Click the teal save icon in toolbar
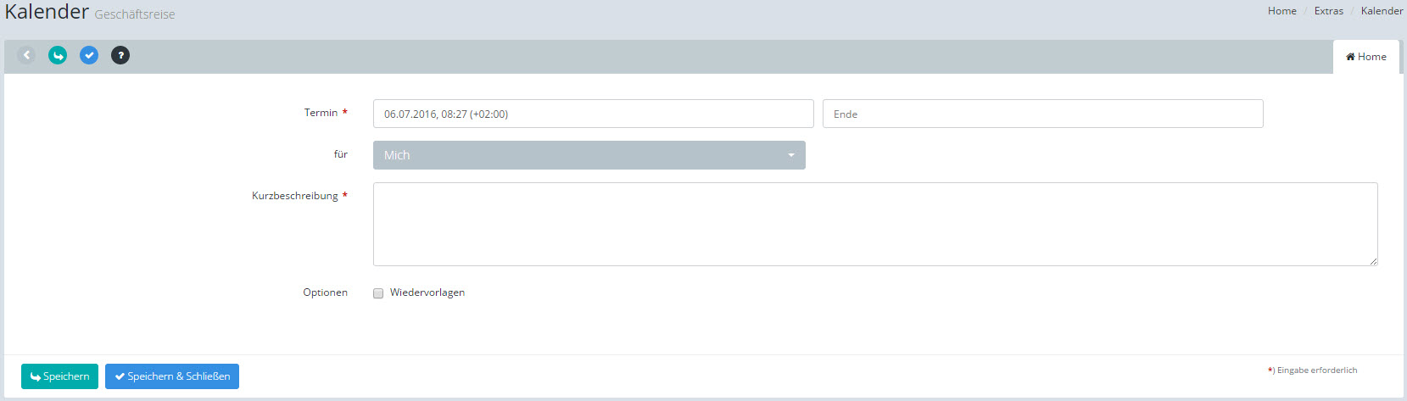This screenshot has width=1407, height=401. (58, 55)
